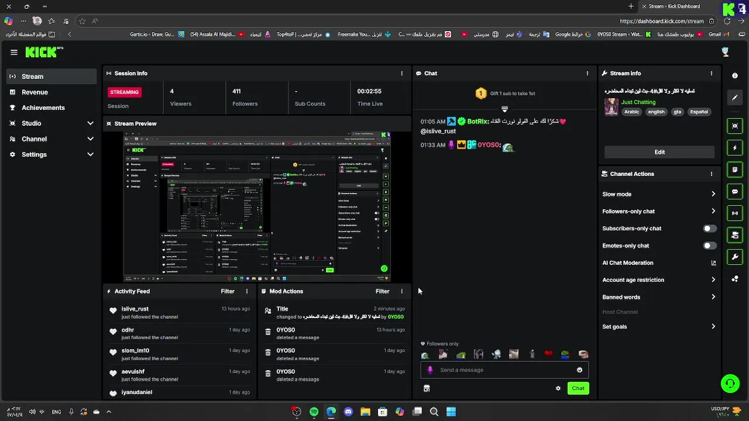Click the Edit button in Stream Info

pyautogui.click(x=659, y=152)
